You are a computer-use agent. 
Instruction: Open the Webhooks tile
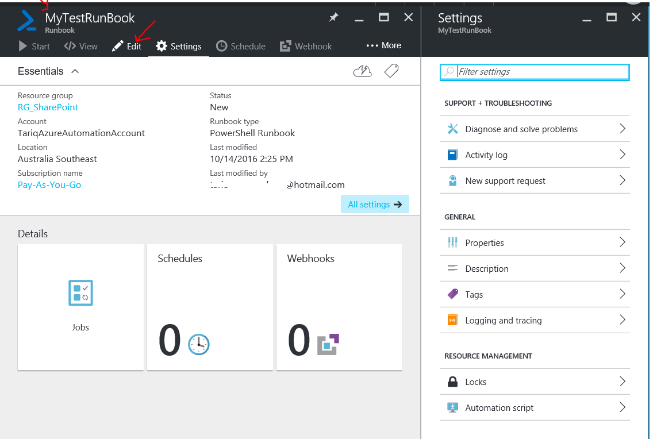(339, 307)
